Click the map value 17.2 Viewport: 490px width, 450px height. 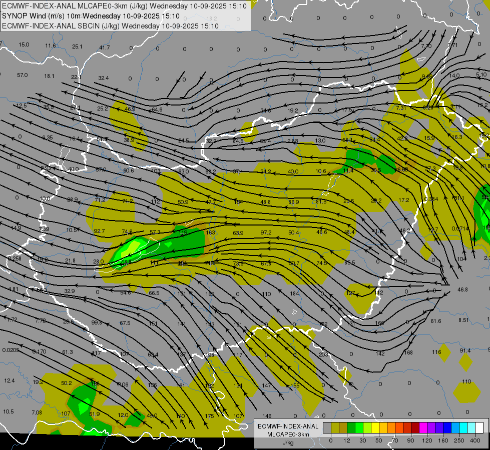click(404, 200)
